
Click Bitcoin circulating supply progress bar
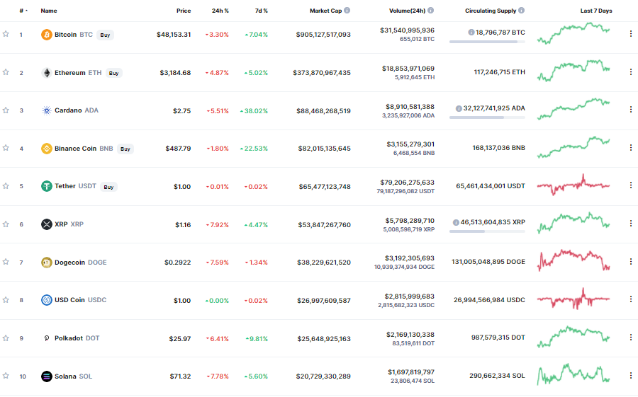coord(487,42)
